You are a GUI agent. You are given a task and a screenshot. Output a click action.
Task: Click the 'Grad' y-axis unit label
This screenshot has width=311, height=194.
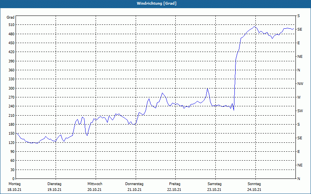(x=10, y=17)
